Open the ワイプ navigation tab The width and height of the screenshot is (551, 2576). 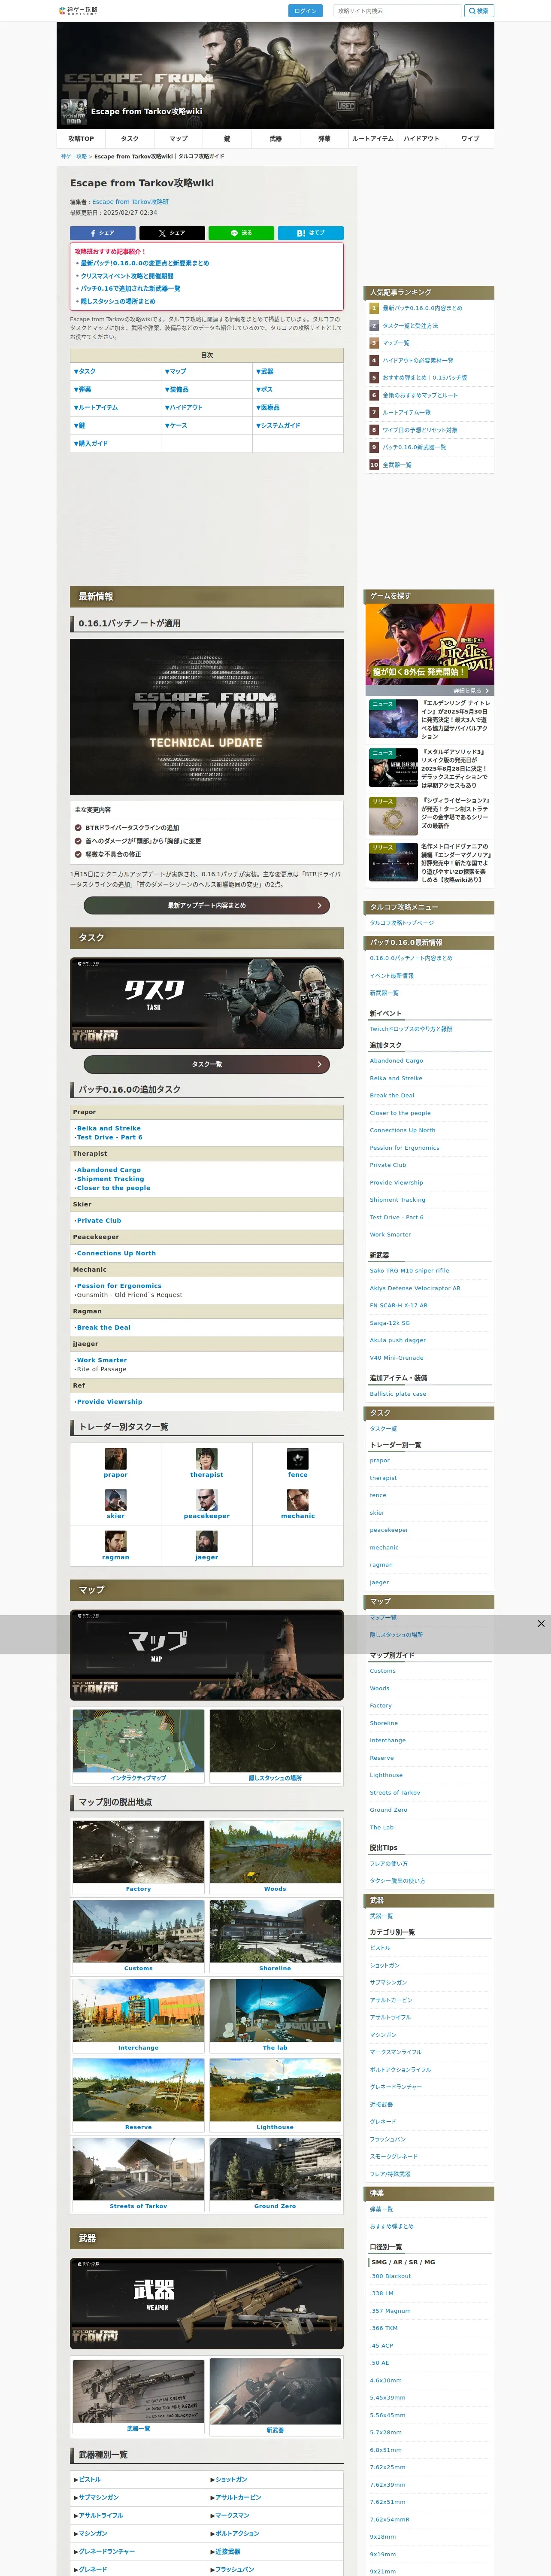click(470, 139)
